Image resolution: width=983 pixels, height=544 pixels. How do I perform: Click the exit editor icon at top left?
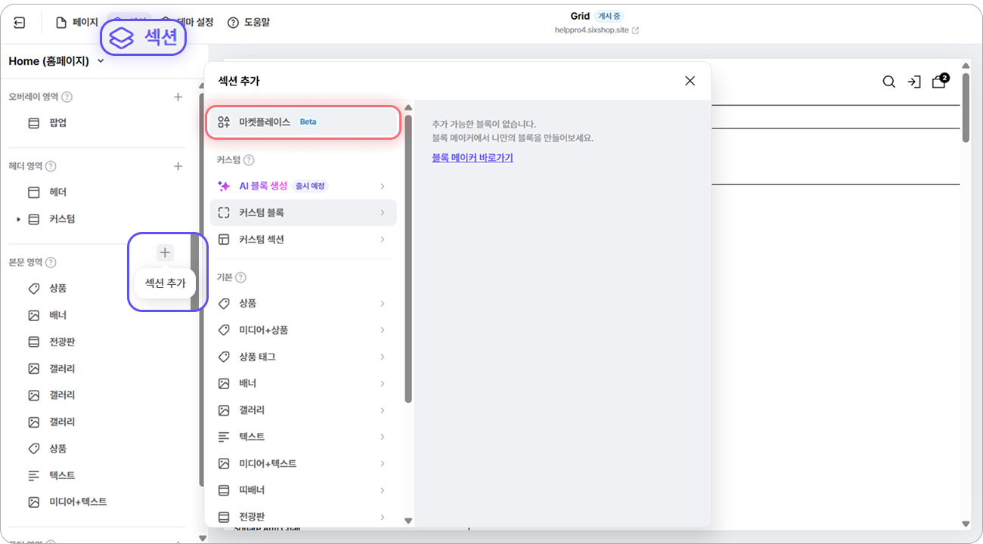(20, 23)
